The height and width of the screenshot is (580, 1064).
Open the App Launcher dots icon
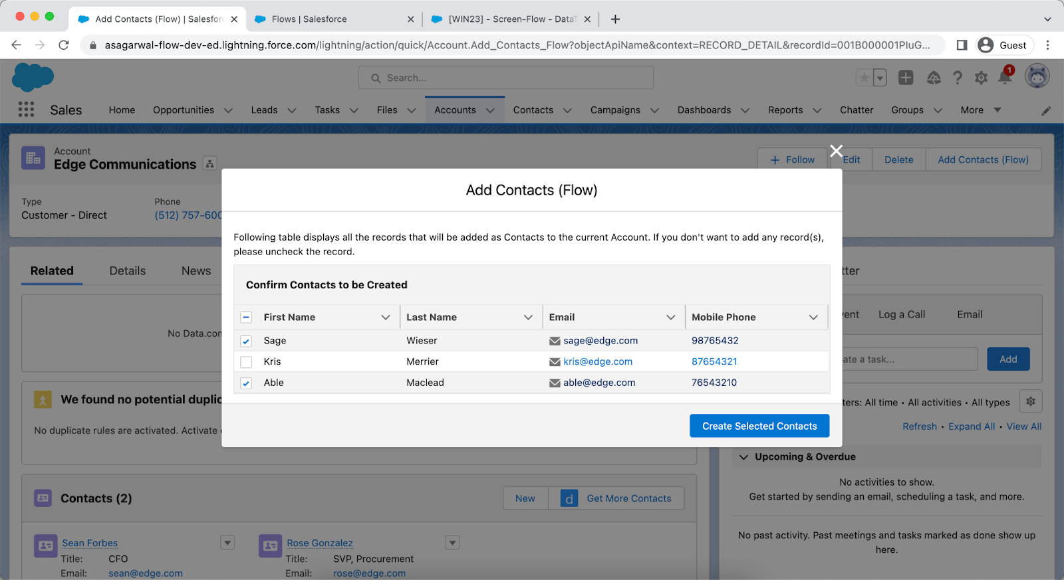[26, 110]
